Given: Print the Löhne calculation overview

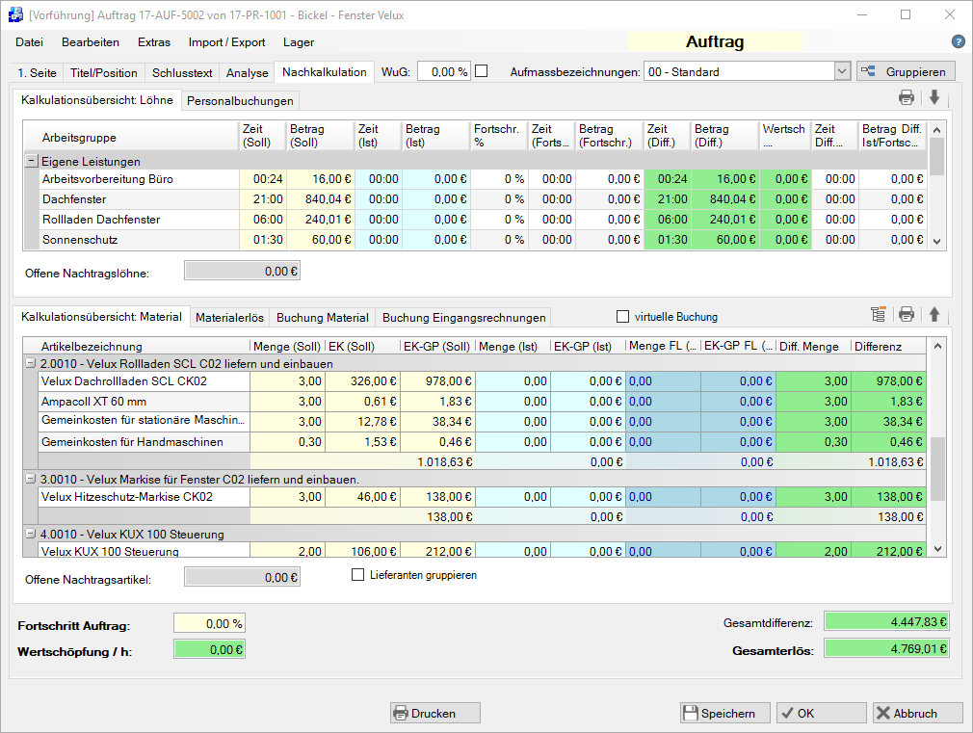Looking at the screenshot, I should [x=906, y=97].
